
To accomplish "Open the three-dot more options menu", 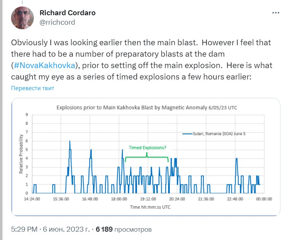I will coord(276,13).
